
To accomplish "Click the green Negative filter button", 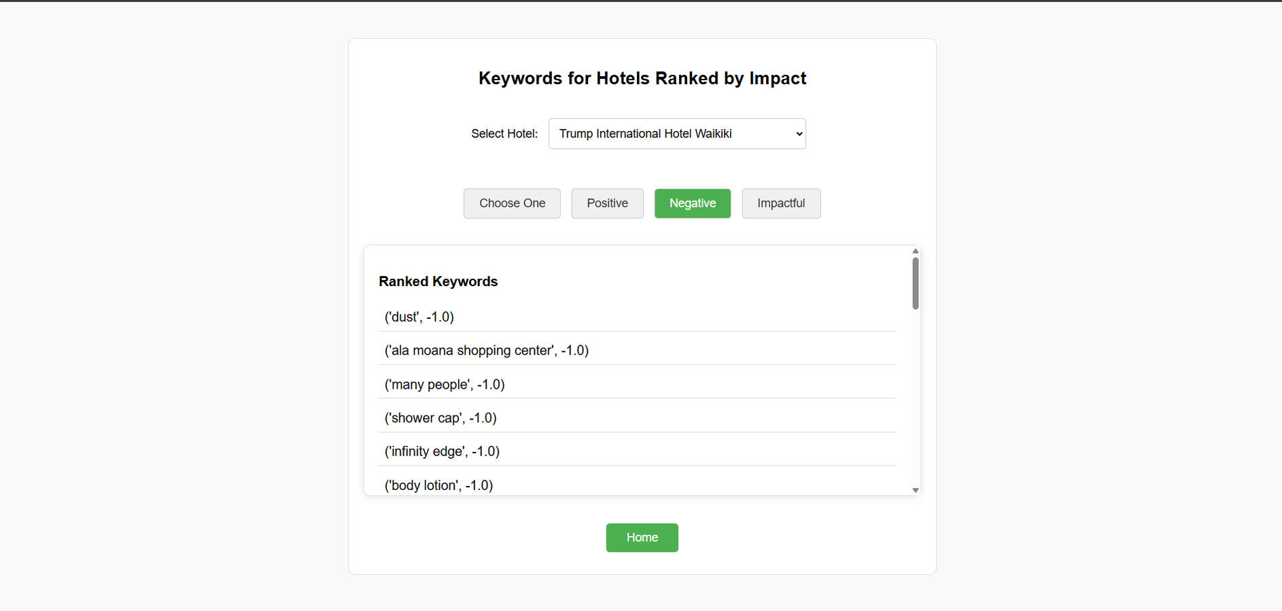I will pos(692,203).
